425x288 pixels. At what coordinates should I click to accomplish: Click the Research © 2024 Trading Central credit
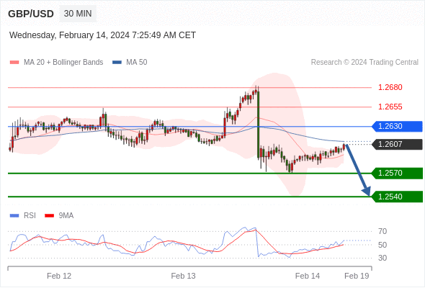pyautogui.click(x=364, y=63)
